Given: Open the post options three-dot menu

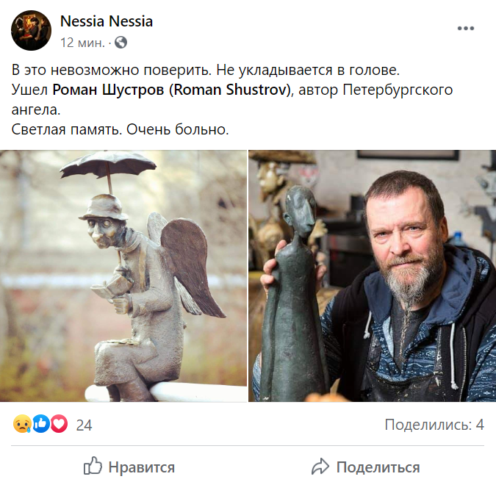Looking at the screenshot, I should tap(466, 29).
